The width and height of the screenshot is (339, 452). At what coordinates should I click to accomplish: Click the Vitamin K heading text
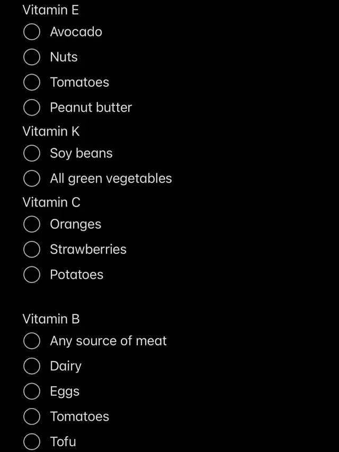click(x=51, y=131)
